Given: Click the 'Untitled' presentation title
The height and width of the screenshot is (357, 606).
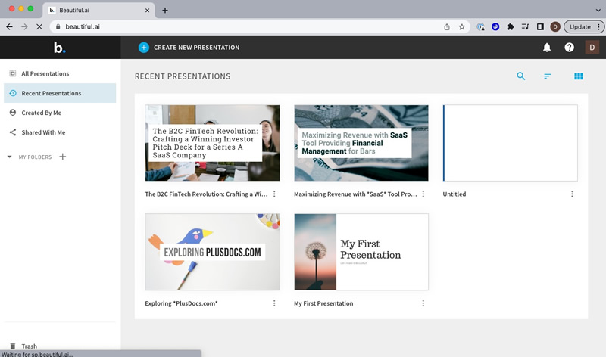Looking at the screenshot, I should [x=454, y=194].
